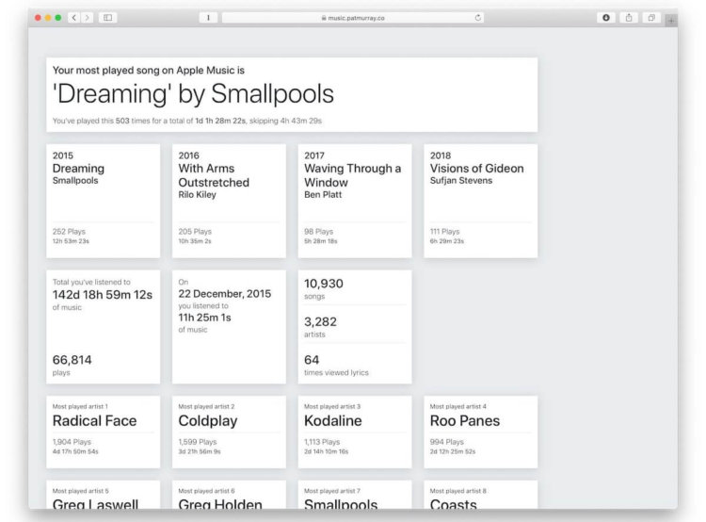Click the 142d 18h 59m 12s total
706x522 pixels.
click(x=103, y=295)
